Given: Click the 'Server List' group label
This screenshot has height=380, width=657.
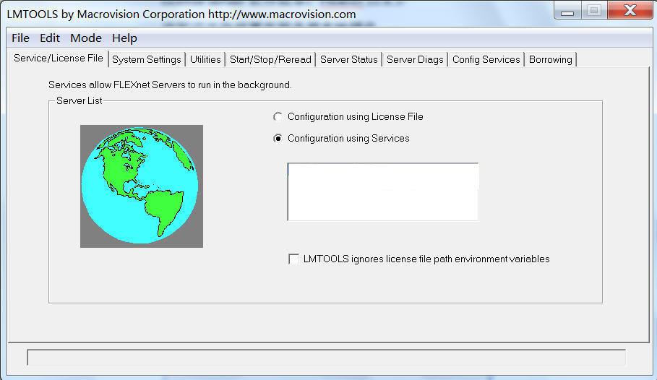Looking at the screenshot, I should pyautogui.click(x=80, y=101).
